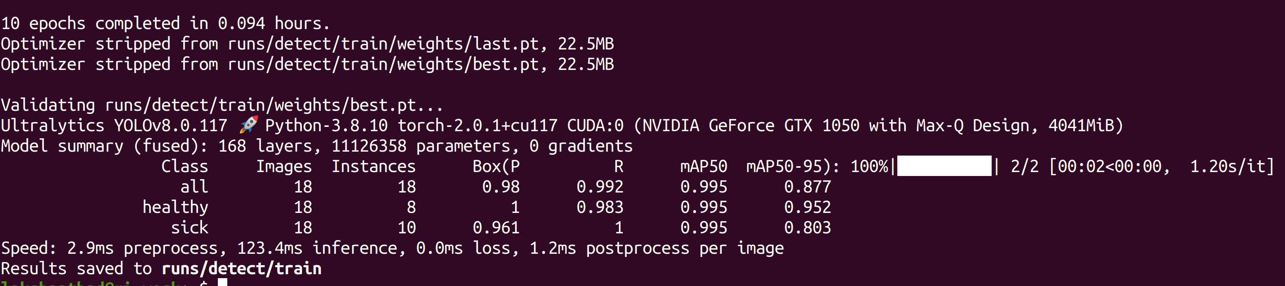Click the Class column header
1285x286 pixels.
coord(184,166)
